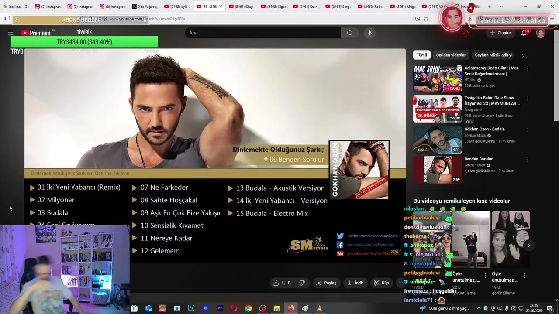Focus the YouTube Ara search field
The height and width of the screenshot is (314, 559).
point(263,33)
